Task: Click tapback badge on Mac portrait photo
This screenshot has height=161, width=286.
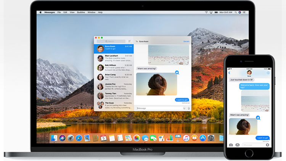Action: (177, 72)
